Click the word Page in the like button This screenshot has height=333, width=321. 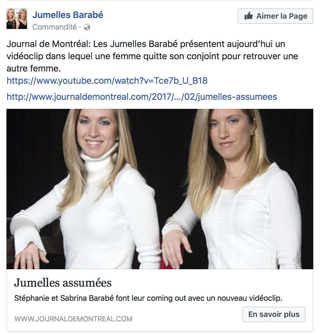[x=298, y=16]
